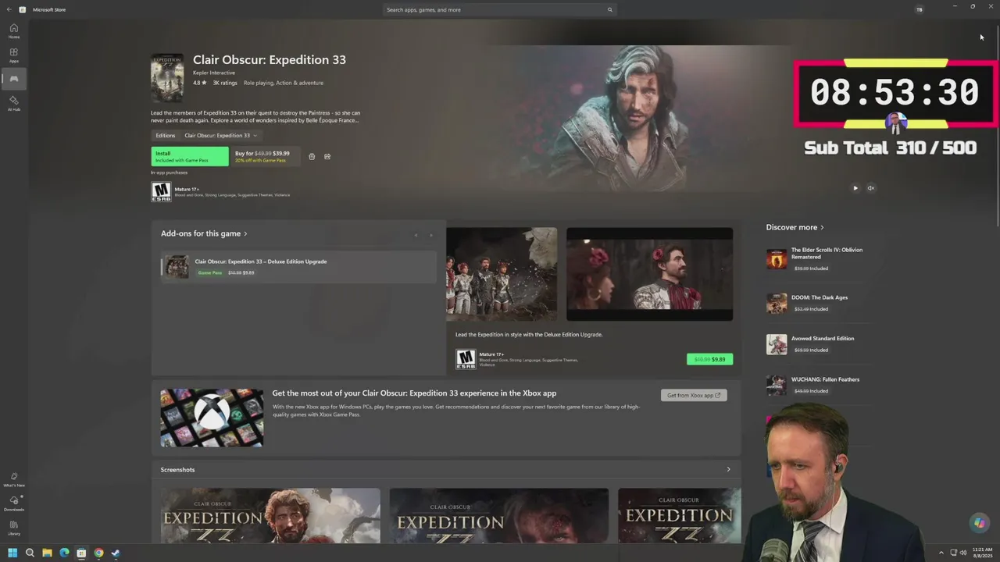Image resolution: width=1000 pixels, height=562 pixels.
Task: Click Get from Xbox app button
Action: click(694, 395)
